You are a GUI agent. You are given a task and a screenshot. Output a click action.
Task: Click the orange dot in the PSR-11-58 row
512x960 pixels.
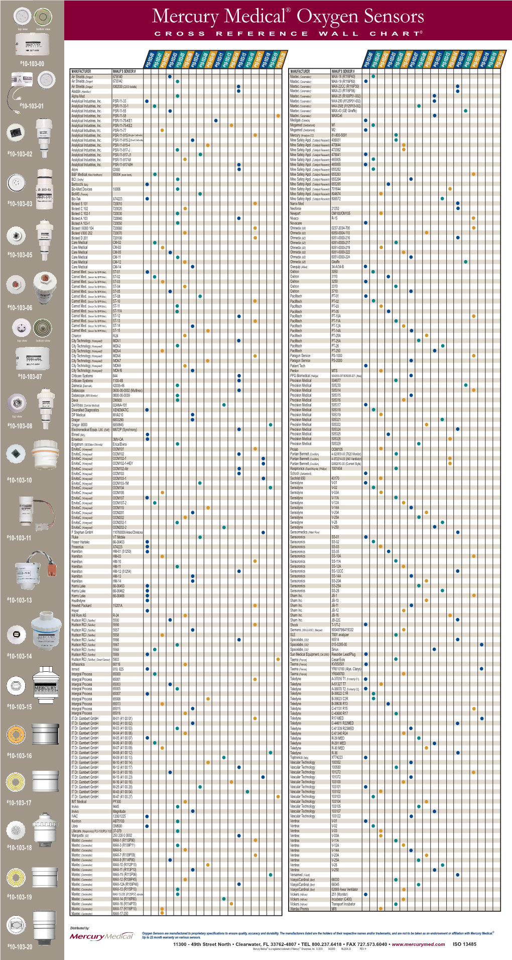click(x=278, y=116)
